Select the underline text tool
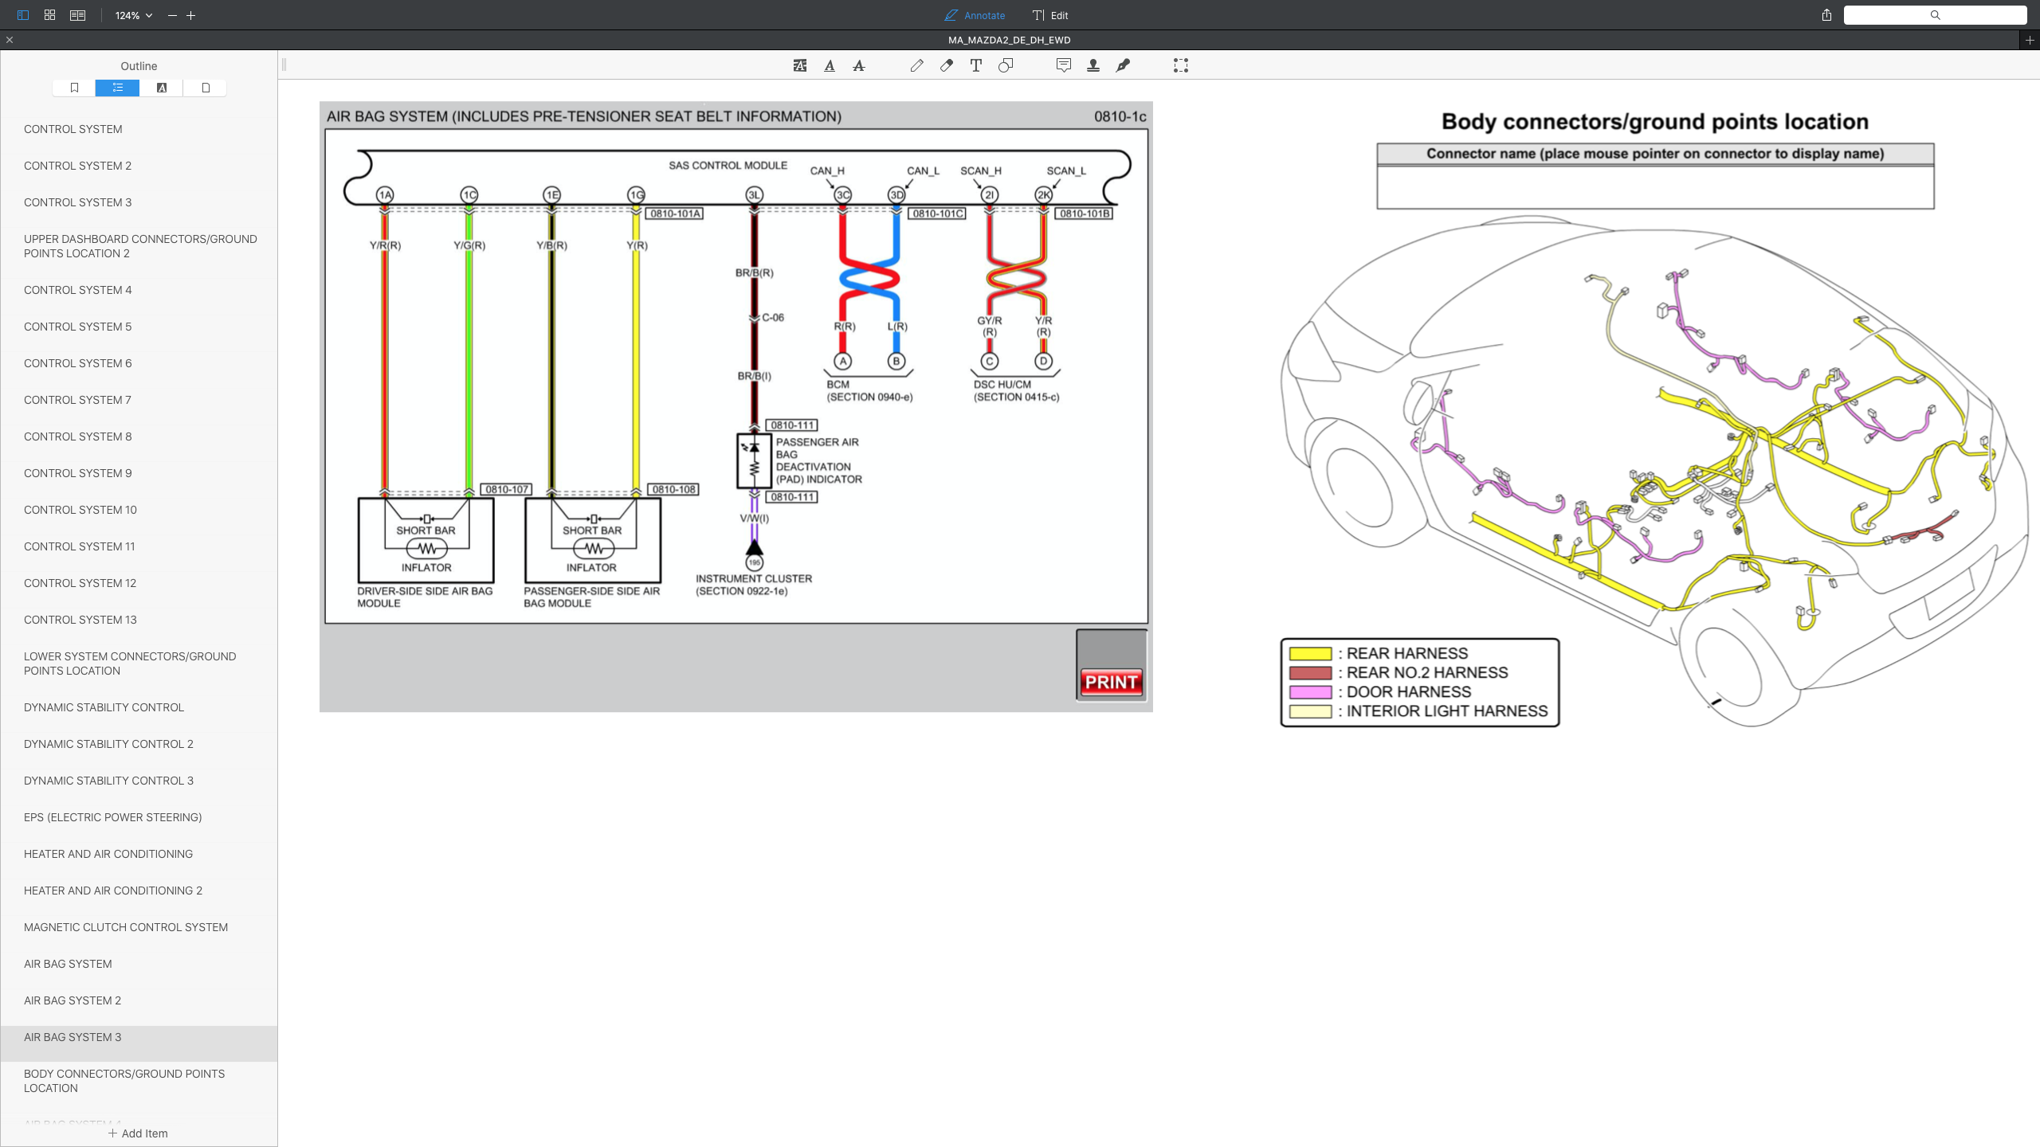This screenshot has width=2040, height=1147. point(830,65)
